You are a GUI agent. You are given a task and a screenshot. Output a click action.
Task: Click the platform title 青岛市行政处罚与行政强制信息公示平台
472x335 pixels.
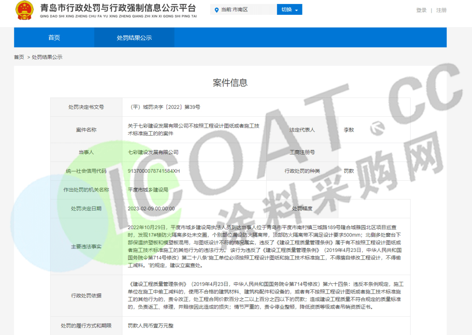point(118,8)
